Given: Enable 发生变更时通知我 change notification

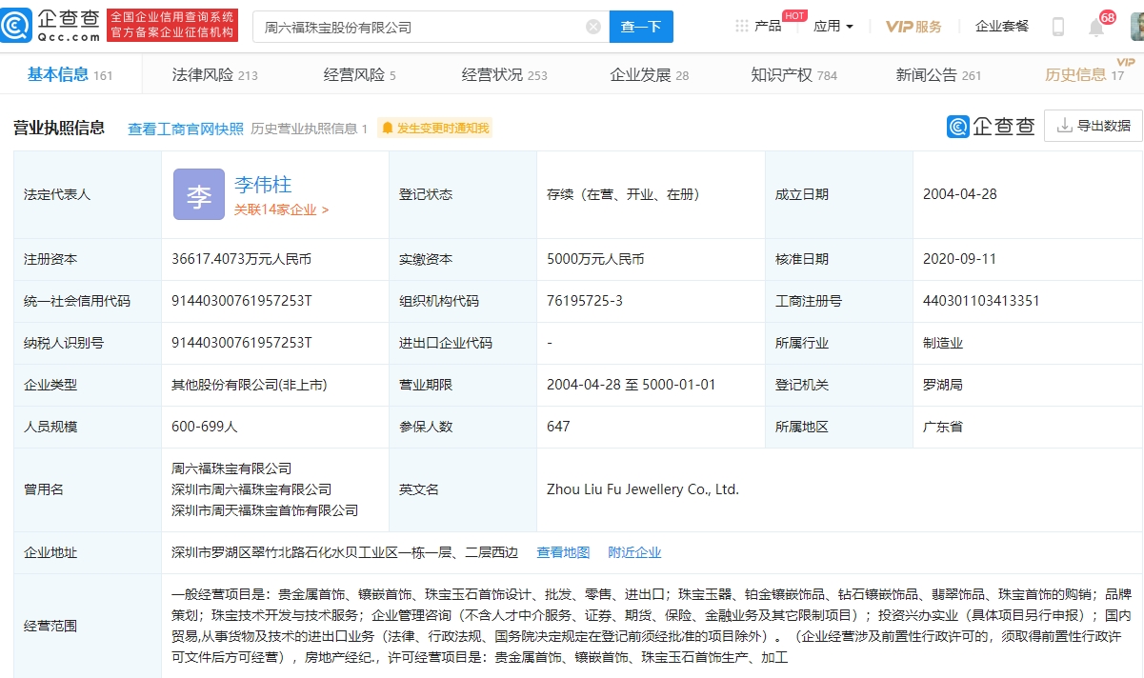Looking at the screenshot, I should pyautogui.click(x=434, y=129).
